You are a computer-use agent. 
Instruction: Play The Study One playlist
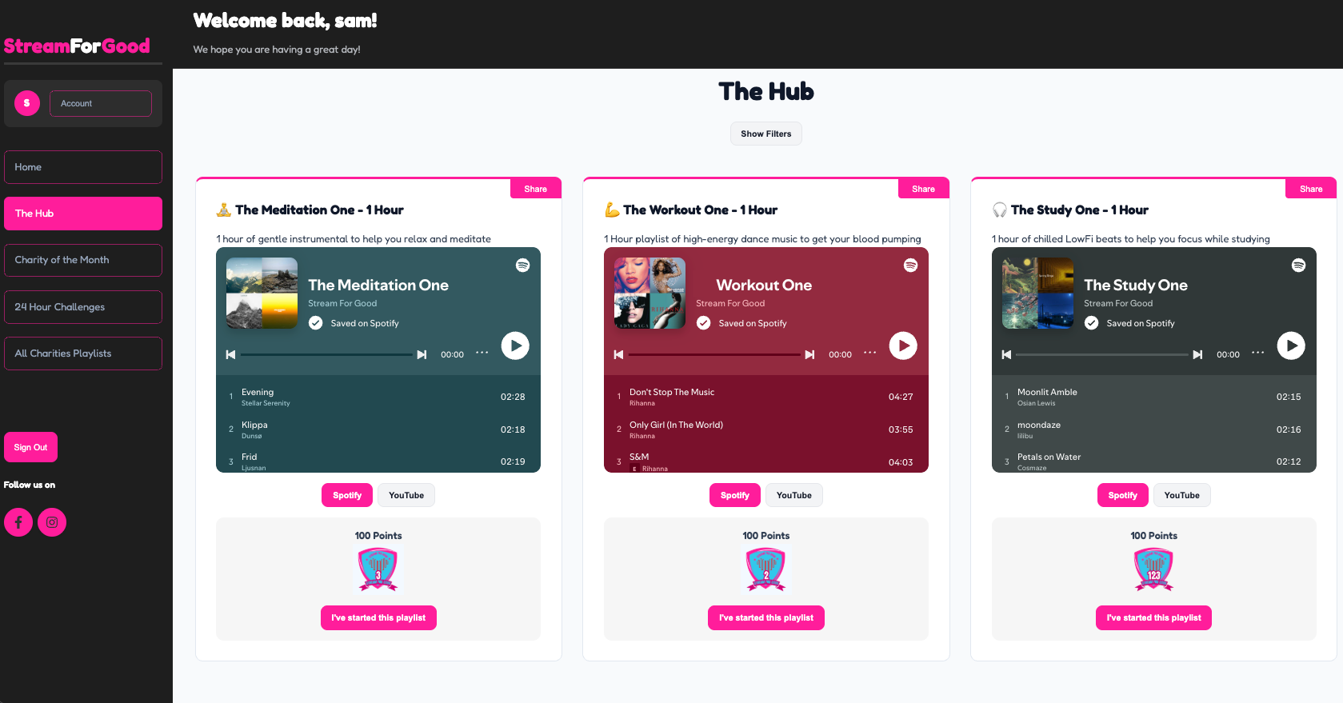[x=1290, y=346]
